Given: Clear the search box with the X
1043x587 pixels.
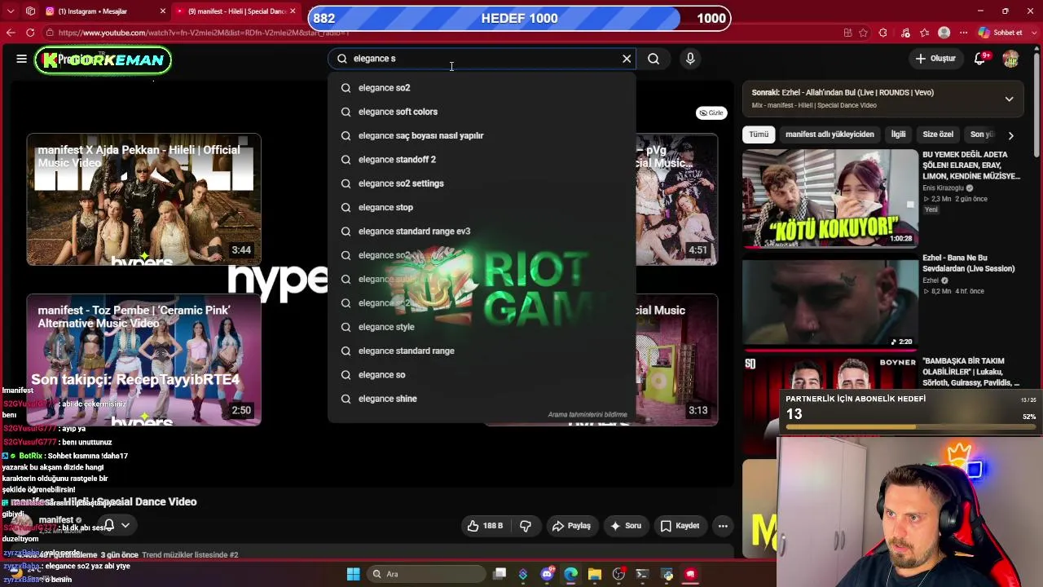Looking at the screenshot, I should [627, 59].
